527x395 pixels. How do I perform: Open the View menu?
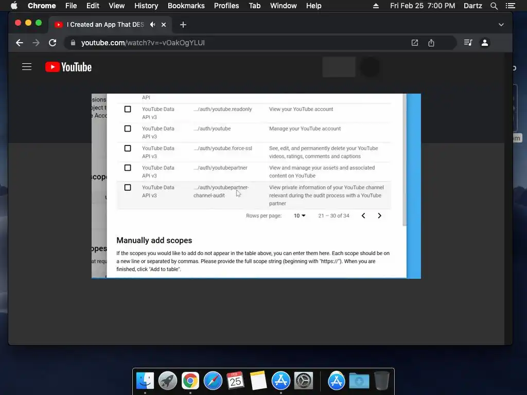[x=117, y=6]
